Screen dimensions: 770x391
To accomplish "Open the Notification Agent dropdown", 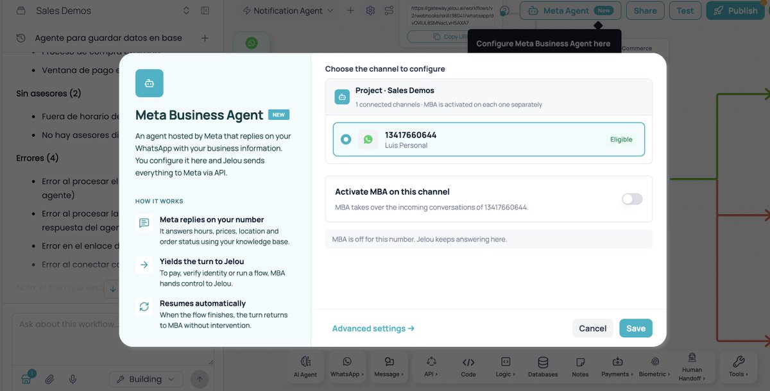I will click(289, 10).
